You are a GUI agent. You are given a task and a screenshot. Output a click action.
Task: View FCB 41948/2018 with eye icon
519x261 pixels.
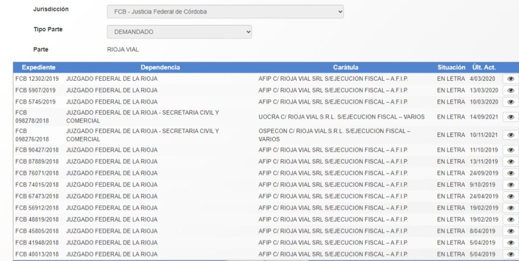[x=510, y=242]
